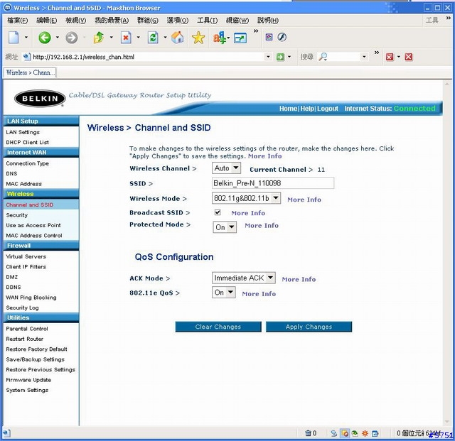
Task: Open the 802.11e QoS dropdown
Action: coord(224,293)
